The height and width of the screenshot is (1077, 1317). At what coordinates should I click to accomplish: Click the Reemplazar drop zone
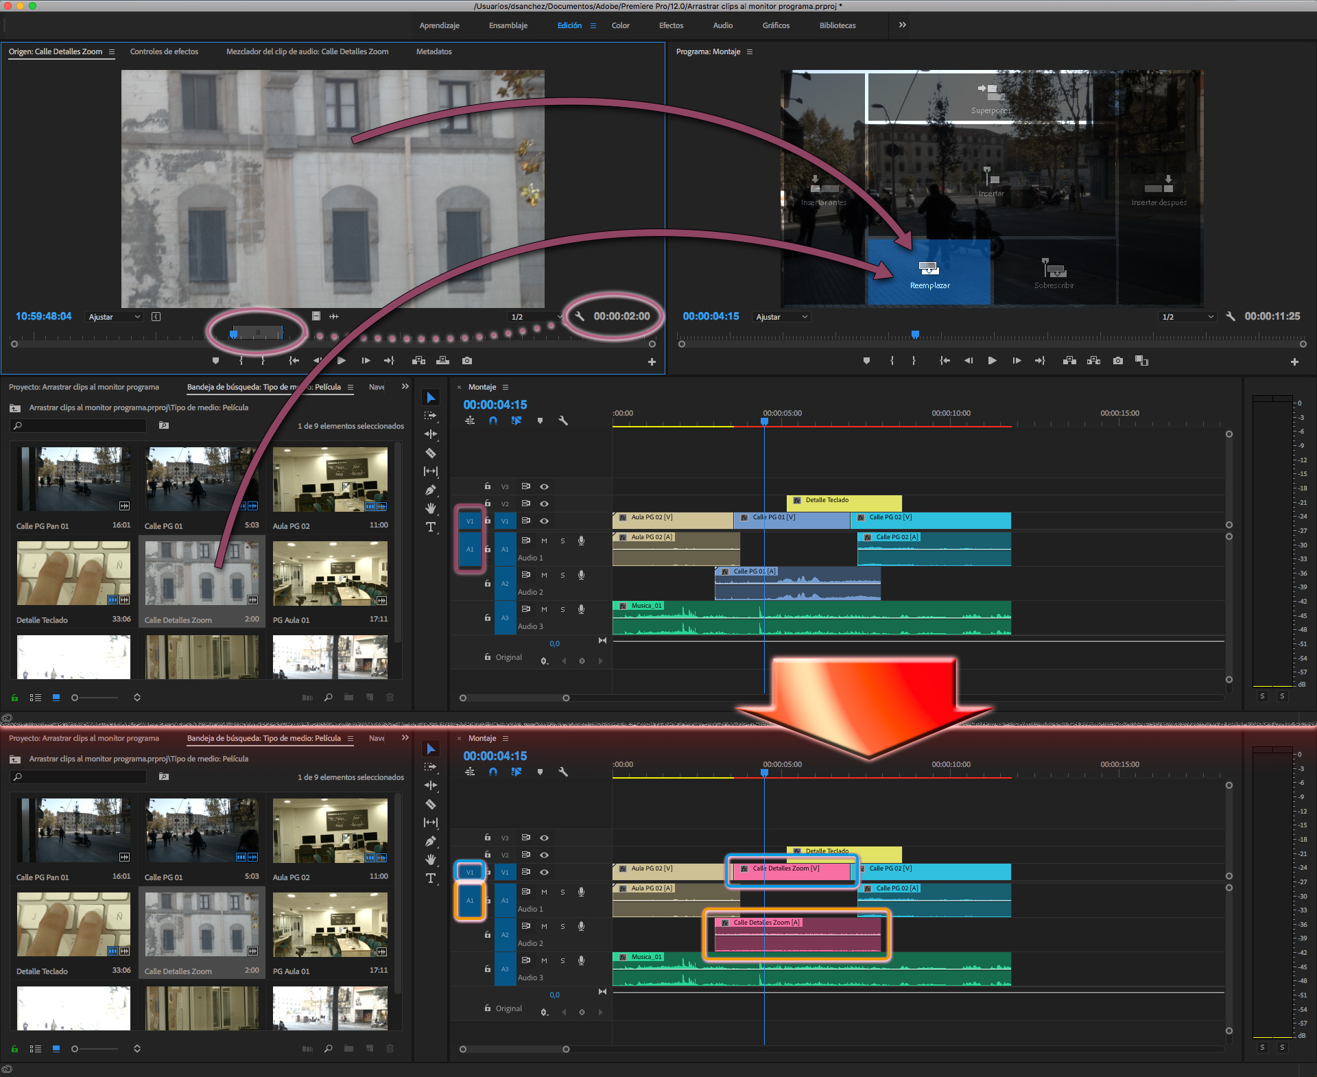coord(929,272)
